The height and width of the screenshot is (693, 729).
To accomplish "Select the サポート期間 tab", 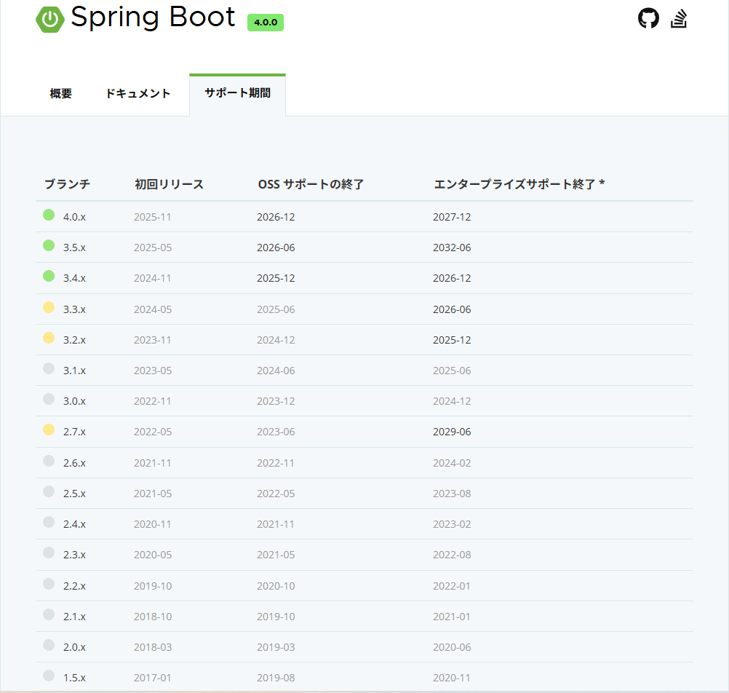I will (x=238, y=93).
